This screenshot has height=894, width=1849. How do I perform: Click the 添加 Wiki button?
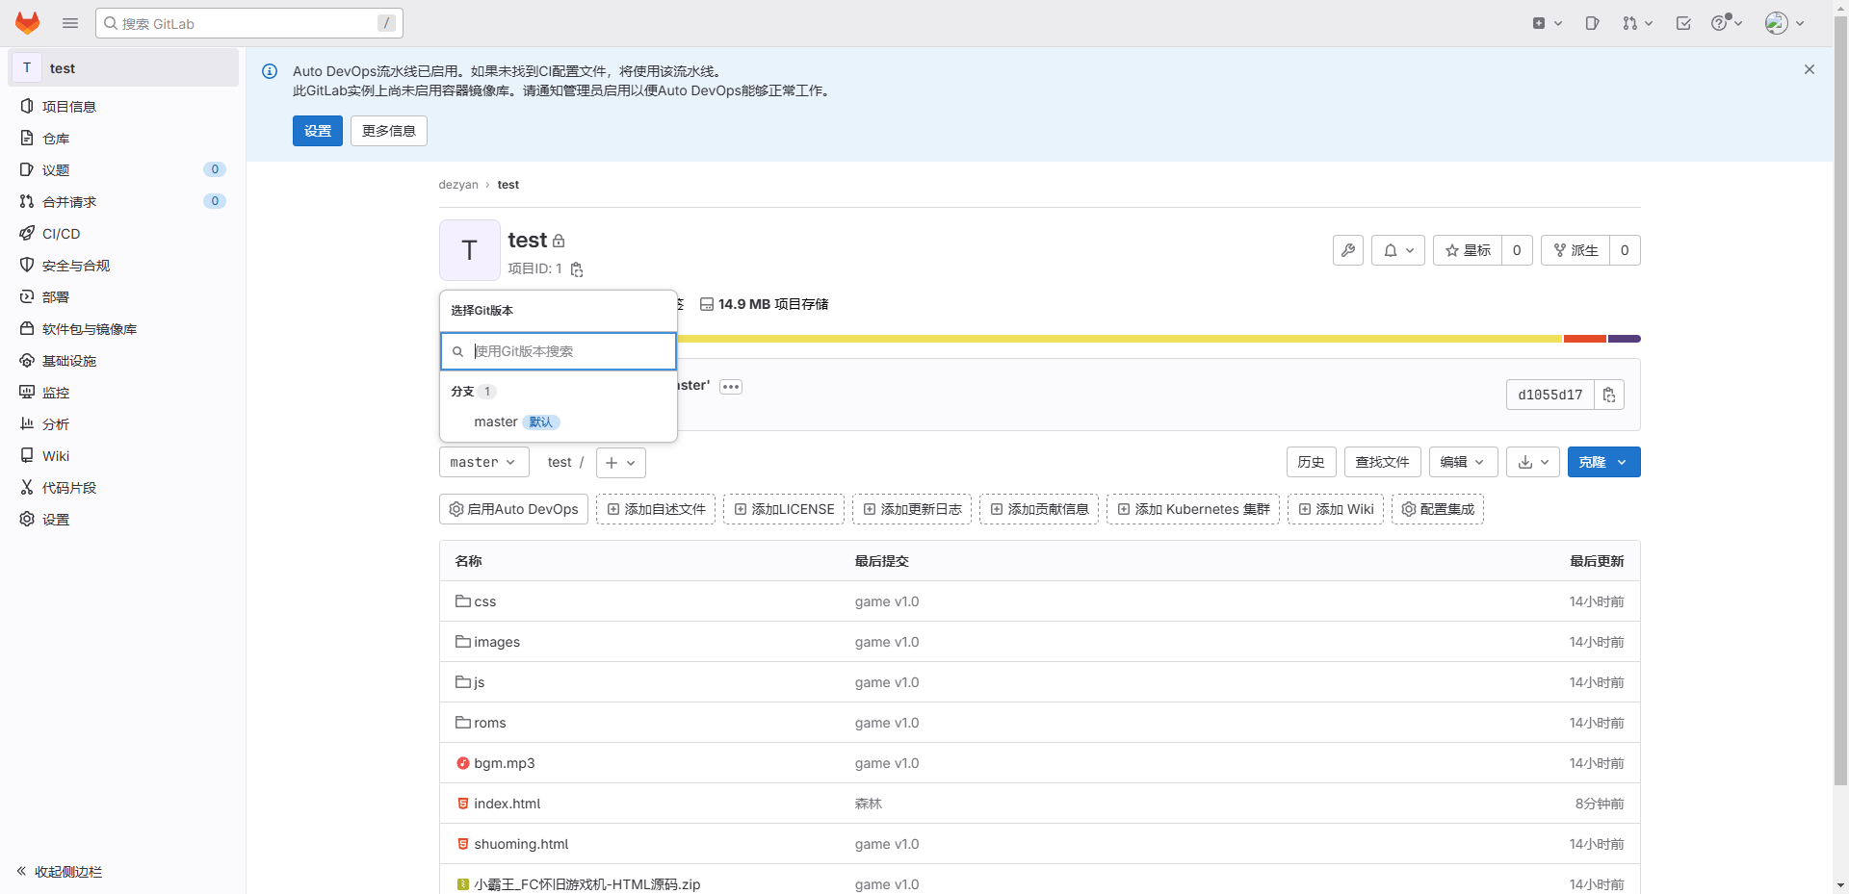1336,509
